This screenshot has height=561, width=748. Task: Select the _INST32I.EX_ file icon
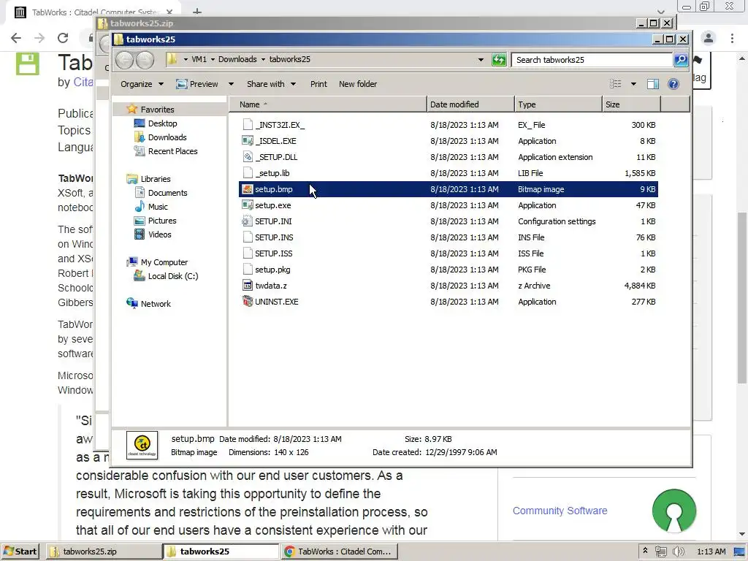[x=247, y=124]
